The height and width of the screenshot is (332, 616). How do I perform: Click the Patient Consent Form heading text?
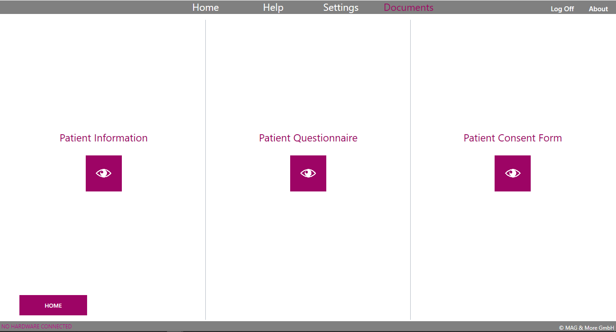pyautogui.click(x=513, y=138)
